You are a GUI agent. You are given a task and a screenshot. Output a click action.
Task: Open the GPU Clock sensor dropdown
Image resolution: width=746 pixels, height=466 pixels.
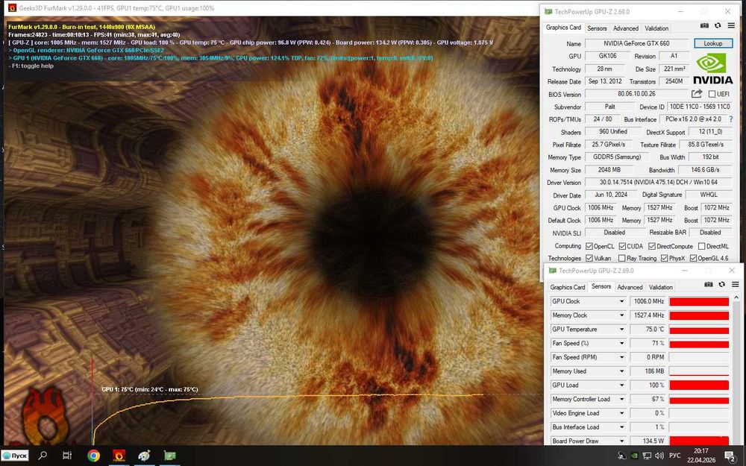click(621, 301)
